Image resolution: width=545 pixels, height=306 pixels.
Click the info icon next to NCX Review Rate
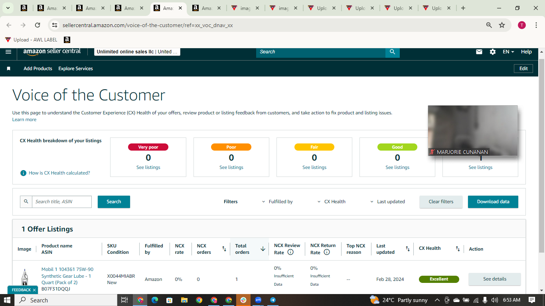click(290, 252)
